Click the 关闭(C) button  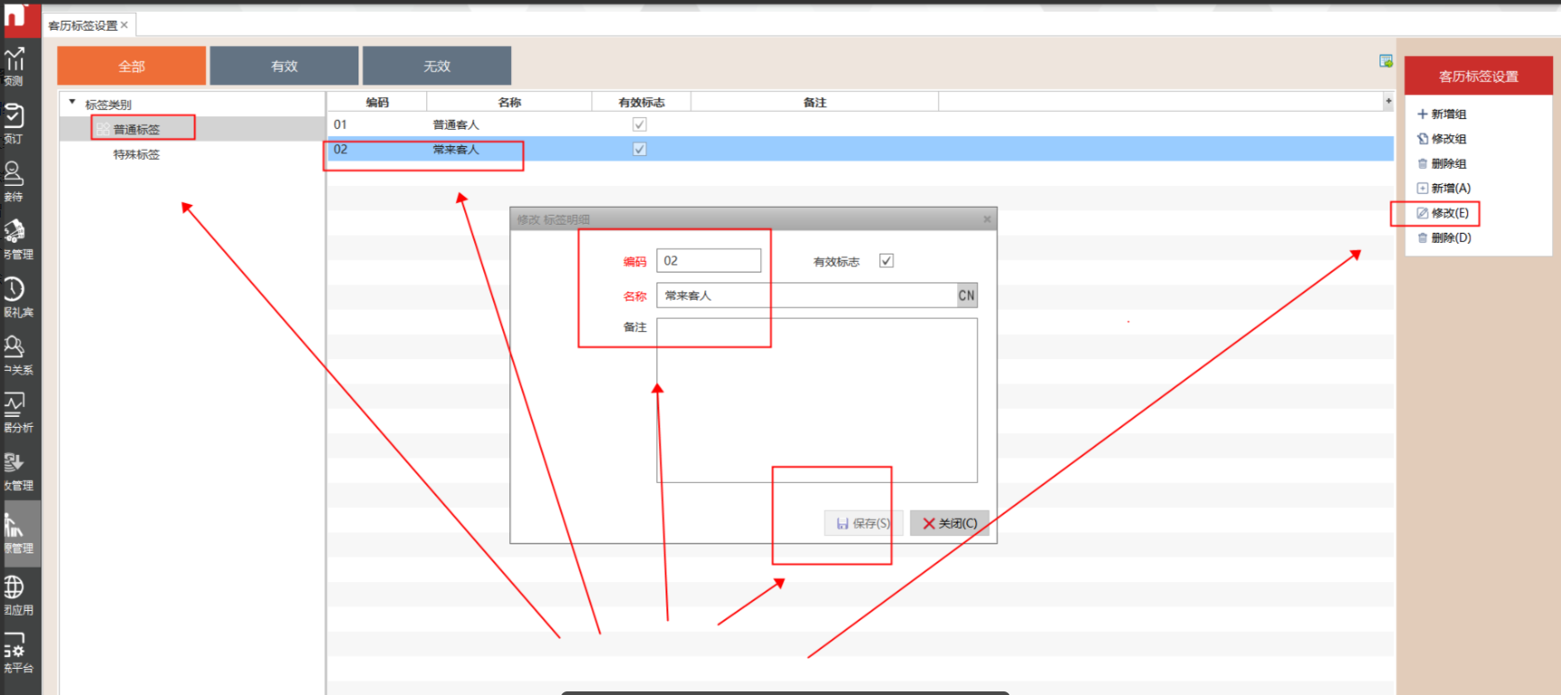tap(950, 524)
